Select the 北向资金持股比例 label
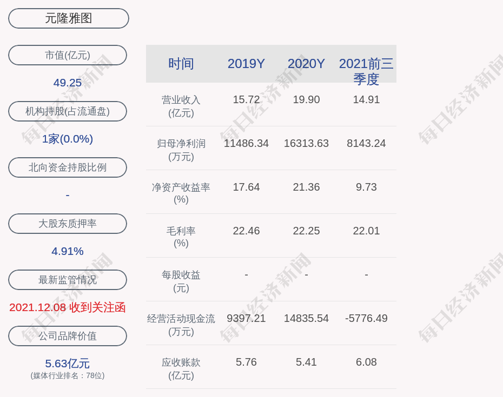Viewport: 503px width, 397px height. coord(68,167)
